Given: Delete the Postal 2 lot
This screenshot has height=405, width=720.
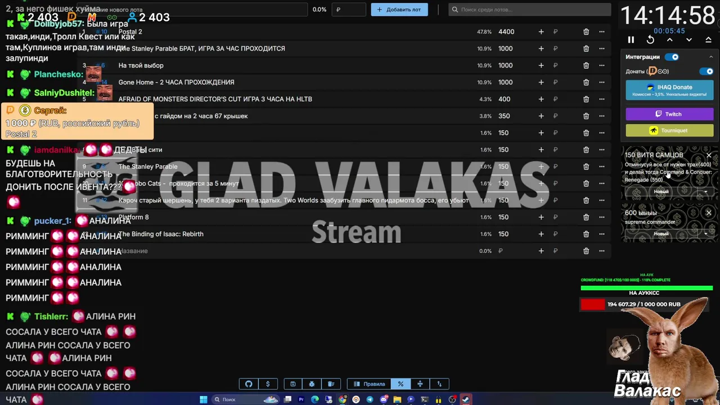Looking at the screenshot, I should pos(586,32).
